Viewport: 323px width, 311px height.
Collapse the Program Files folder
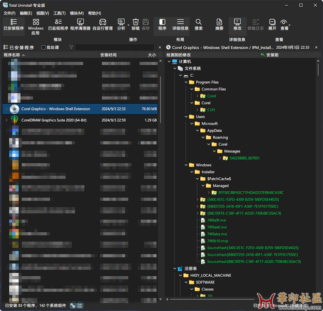(186, 82)
